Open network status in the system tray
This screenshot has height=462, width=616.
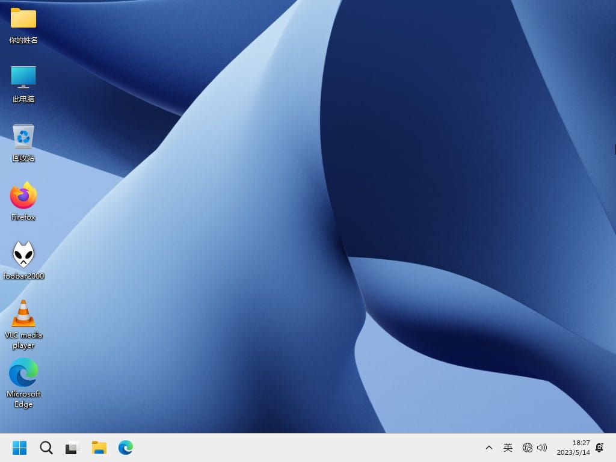528,448
